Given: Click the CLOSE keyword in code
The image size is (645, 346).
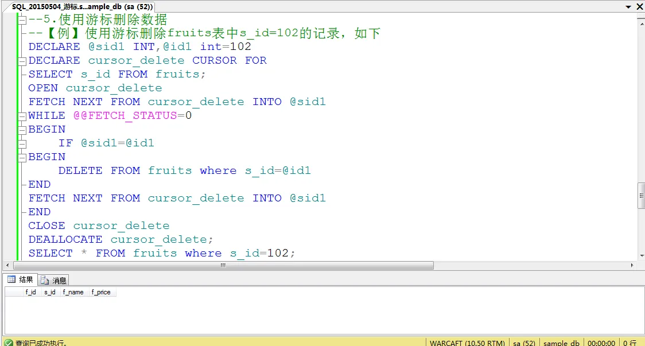Looking at the screenshot, I should pyautogui.click(x=47, y=226).
